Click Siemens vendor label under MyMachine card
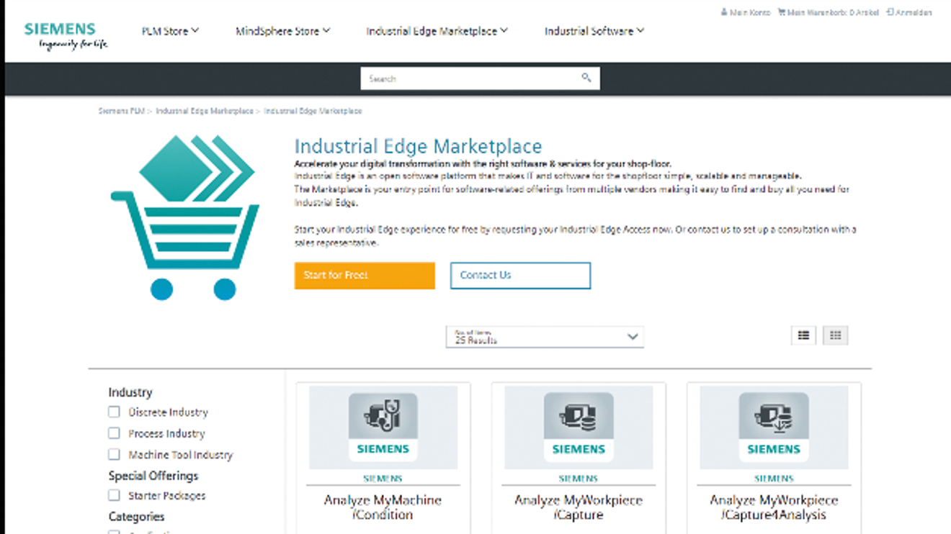Image resolution: width=951 pixels, height=534 pixels. click(x=383, y=479)
